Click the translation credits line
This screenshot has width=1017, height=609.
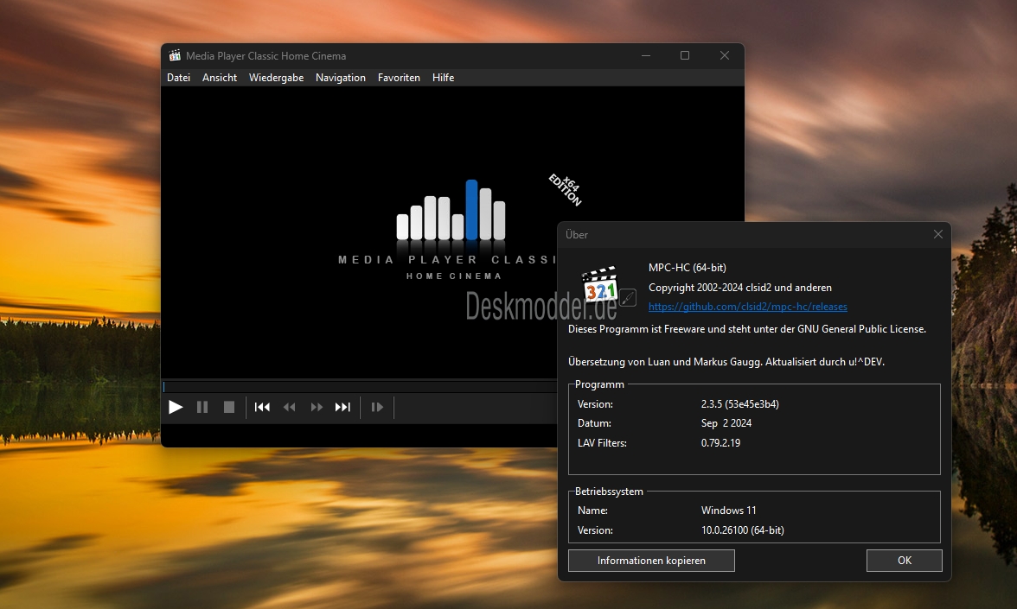point(726,361)
